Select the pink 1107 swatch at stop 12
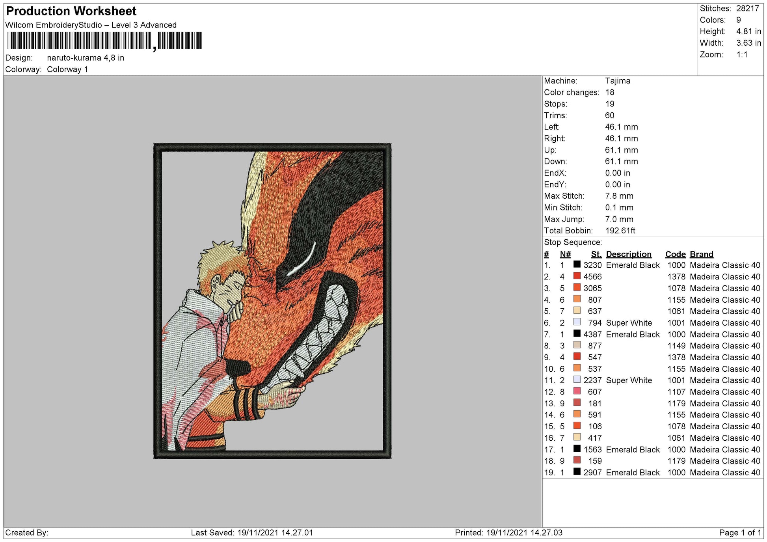767x542 pixels. pyautogui.click(x=577, y=391)
